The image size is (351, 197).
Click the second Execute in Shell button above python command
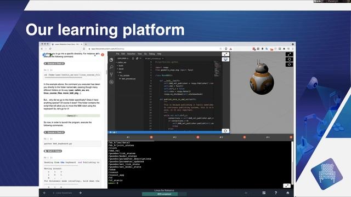click(54, 132)
